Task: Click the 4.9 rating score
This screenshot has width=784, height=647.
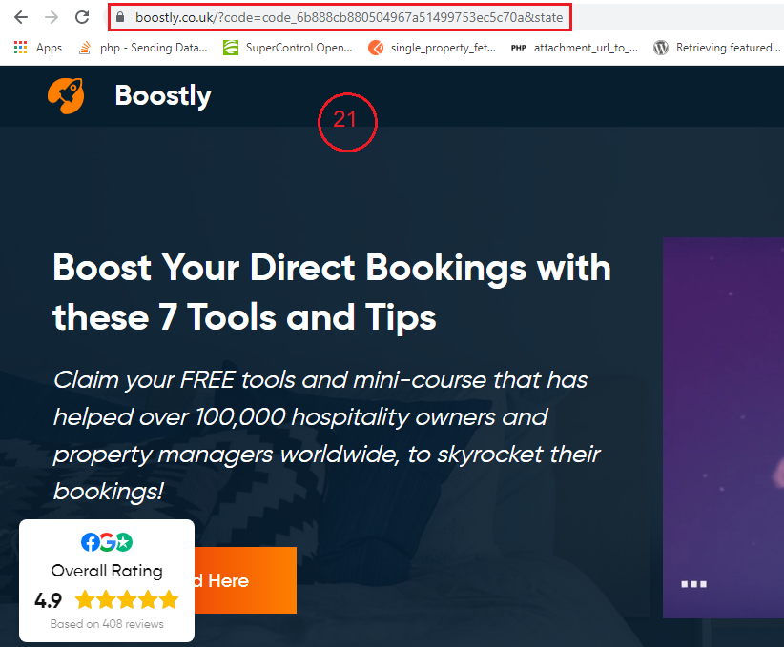Action: 48,600
